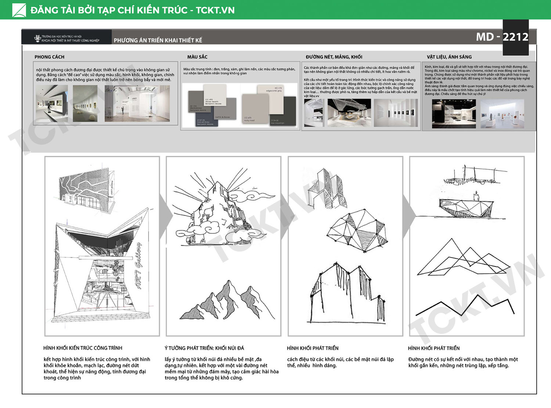Viewport: 551px width, 408px height.
Task: Click the TCKT logo in green banner
Action: 19,10
